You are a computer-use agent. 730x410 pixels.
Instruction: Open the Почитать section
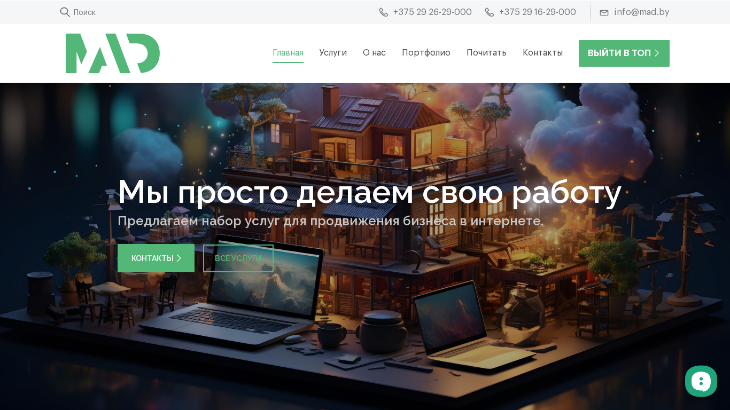[x=486, y=53]
